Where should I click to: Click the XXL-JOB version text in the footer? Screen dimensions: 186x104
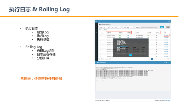103,101
